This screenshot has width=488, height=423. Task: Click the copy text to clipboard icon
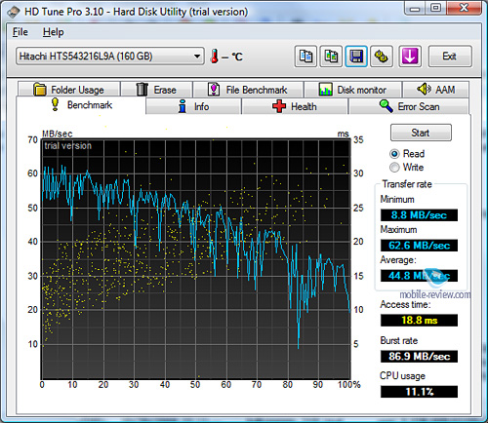pos(305,57)
